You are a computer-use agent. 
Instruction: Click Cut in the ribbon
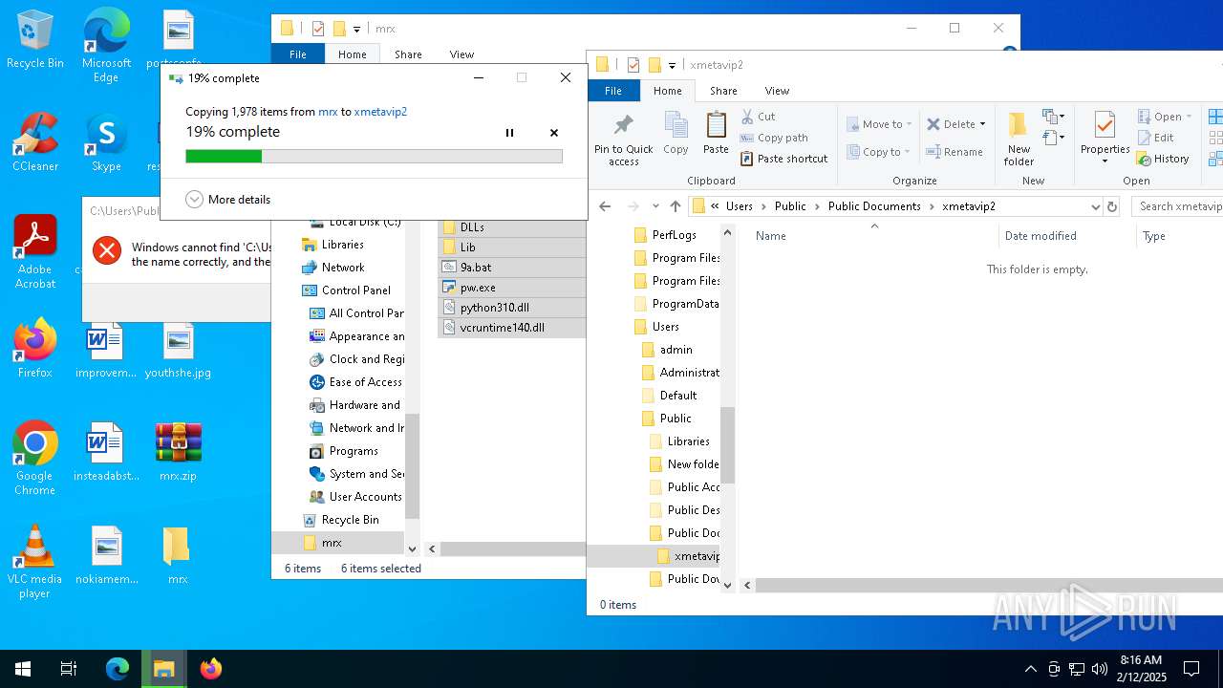point(759,117)
